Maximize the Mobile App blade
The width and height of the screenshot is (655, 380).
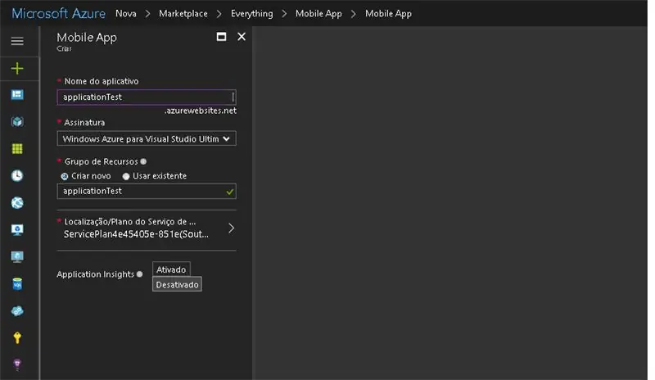point(221,37)
